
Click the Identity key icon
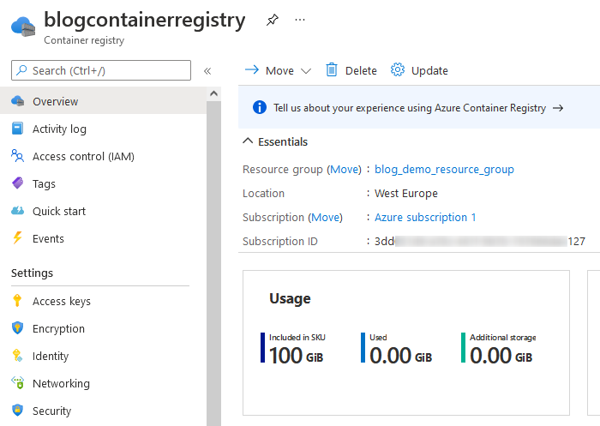coord(18,356)
